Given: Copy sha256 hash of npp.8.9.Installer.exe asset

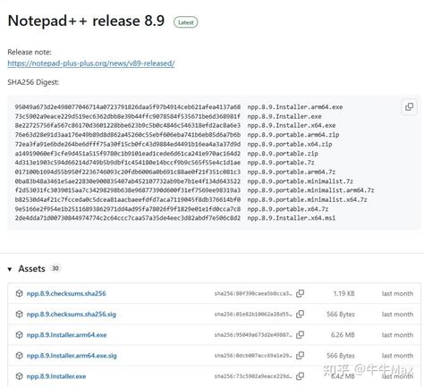Looking at the screenshot, I should pyautogui.click(x=300, y=376).
